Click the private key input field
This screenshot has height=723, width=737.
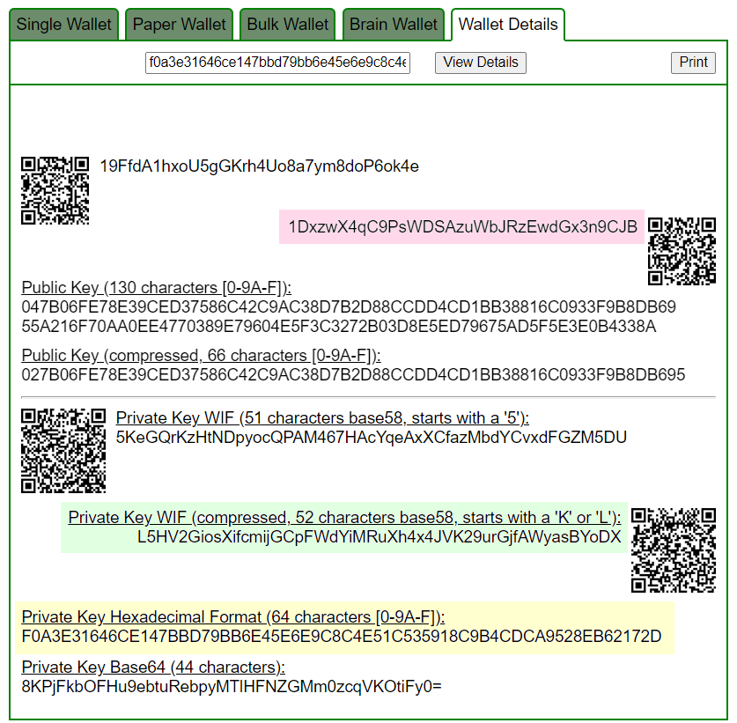click(277, 63)
